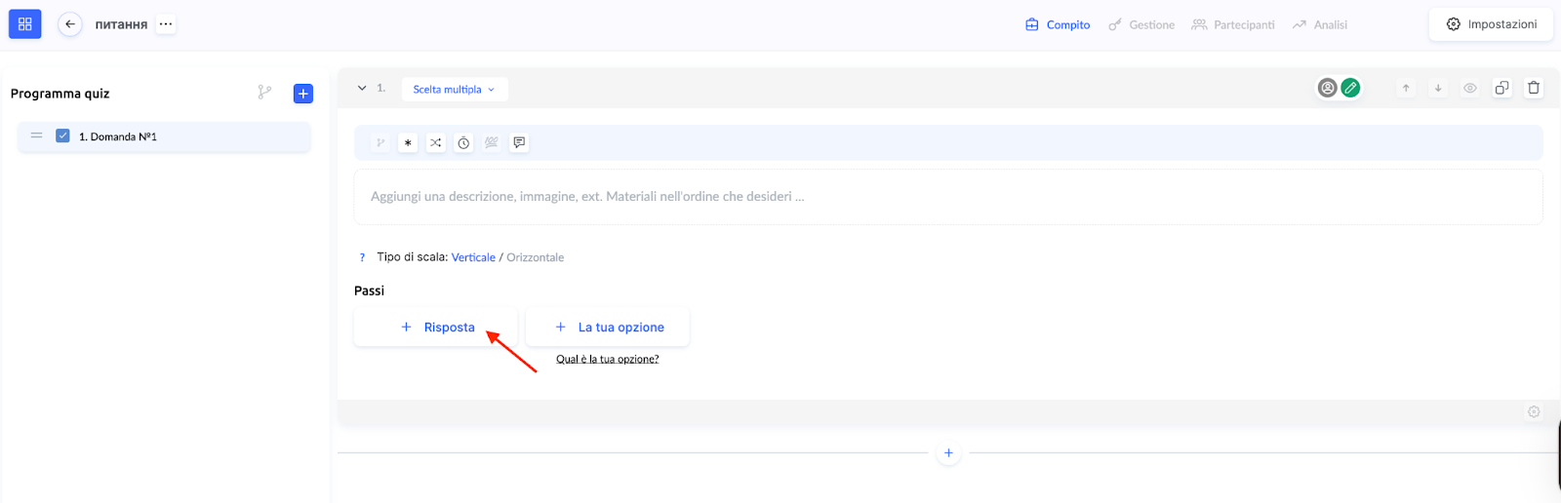Click the shuffle answers icon

pyautogui.click(x=436, y=142)
